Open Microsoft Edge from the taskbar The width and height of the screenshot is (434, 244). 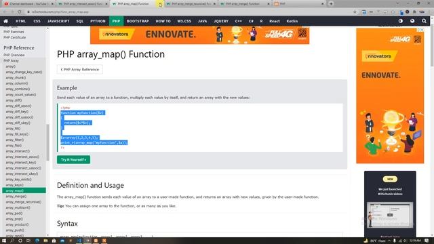[x=37, y=241]
